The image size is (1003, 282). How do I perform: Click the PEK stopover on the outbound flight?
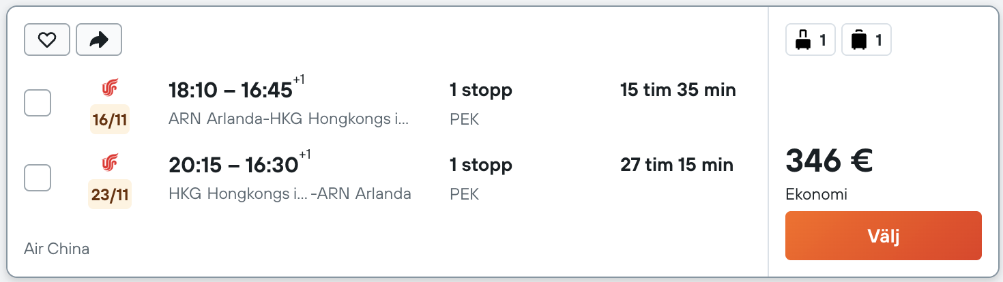(x=465, y=120)
